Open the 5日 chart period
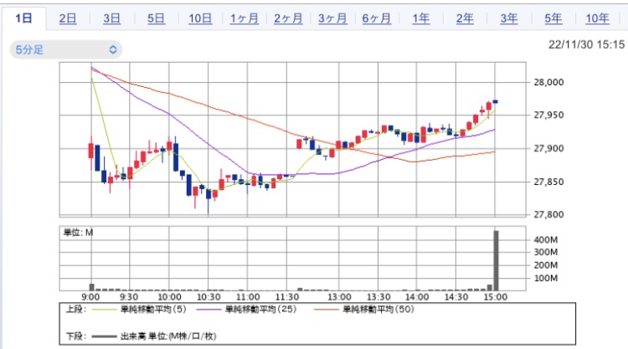628x349 pixels. point(156,18)
